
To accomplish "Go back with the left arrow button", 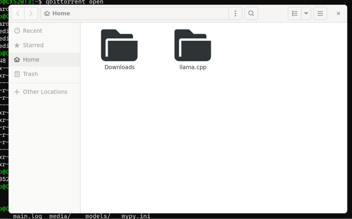I will 18,13.
